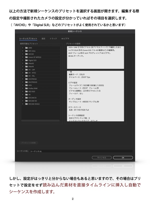Expand the AVCHD folder chevron
Image resolution: width=150 pixels, height=213 pixels.
[23, 54]
